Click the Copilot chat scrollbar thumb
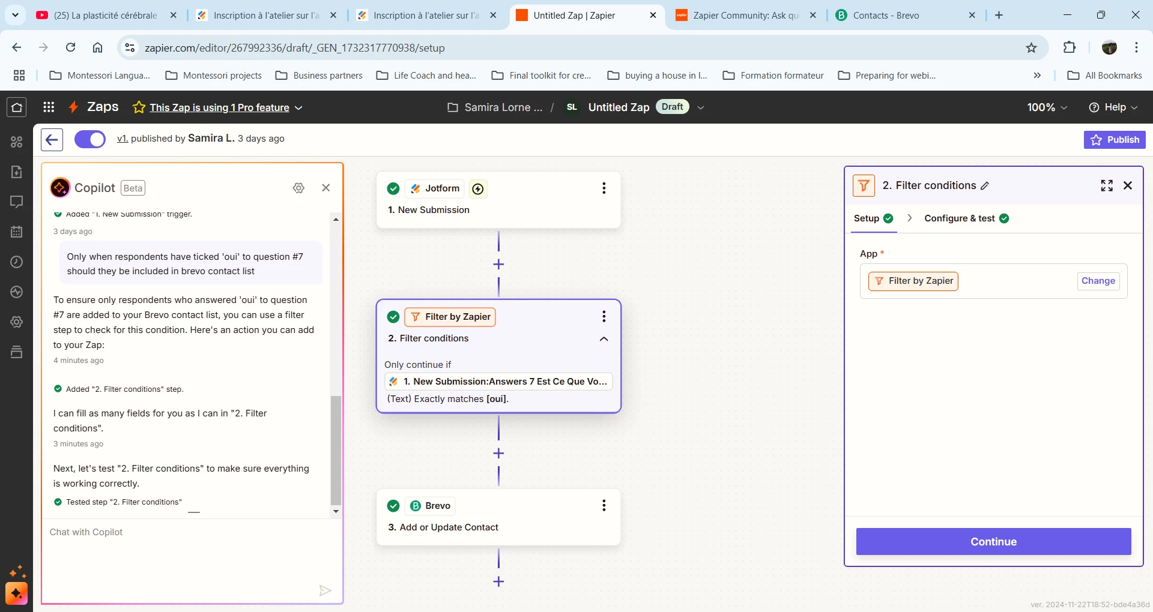This screenshot has height=612, width=1153. [336, 450]
